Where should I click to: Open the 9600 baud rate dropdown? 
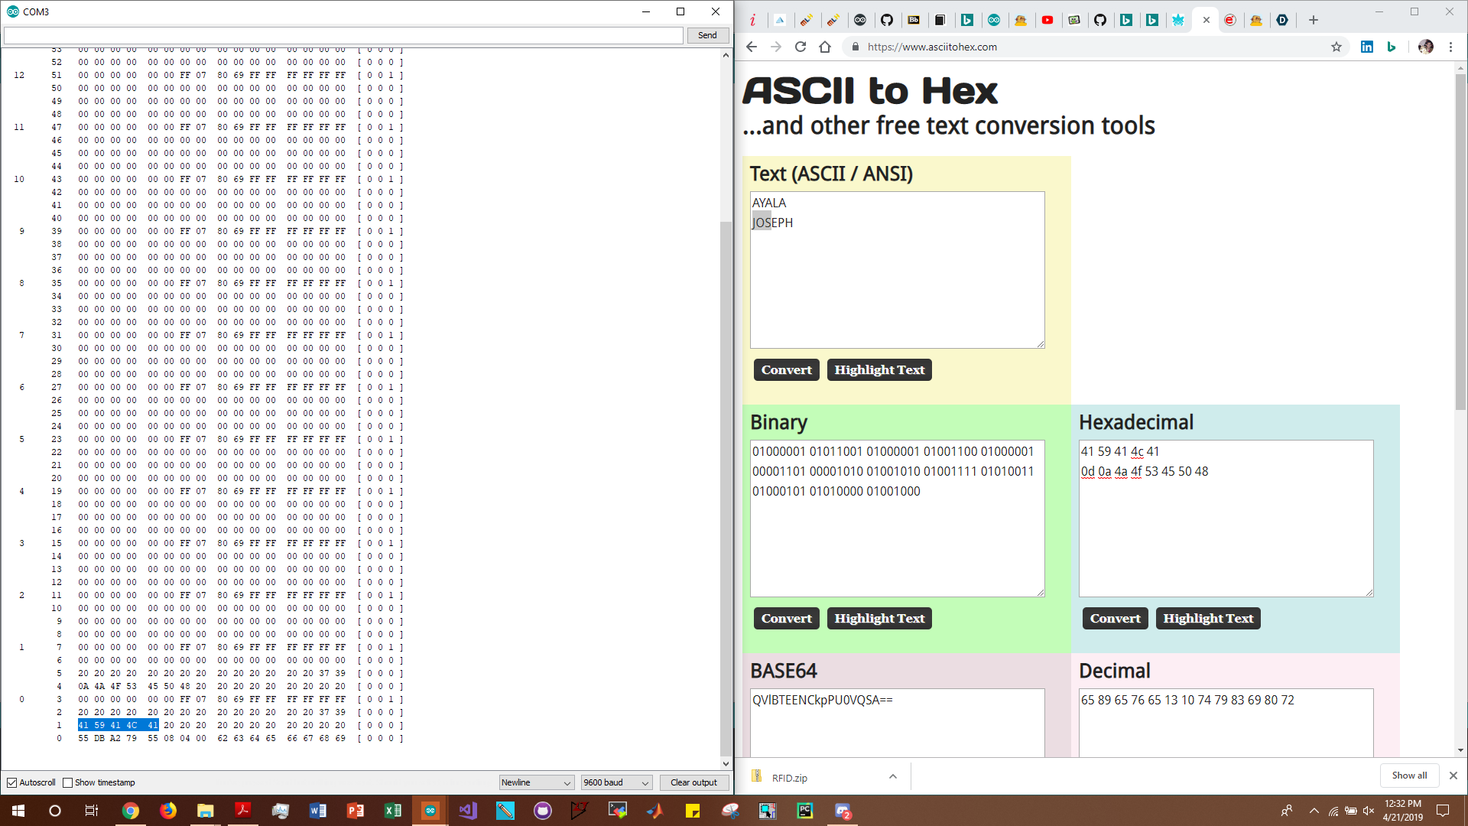pyautogui.click(x=616, y=782)
